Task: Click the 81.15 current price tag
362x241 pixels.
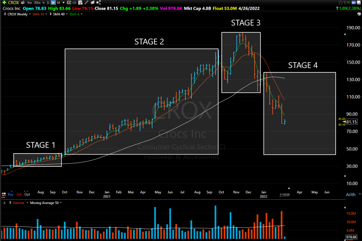Action: [x=351, y=122]
